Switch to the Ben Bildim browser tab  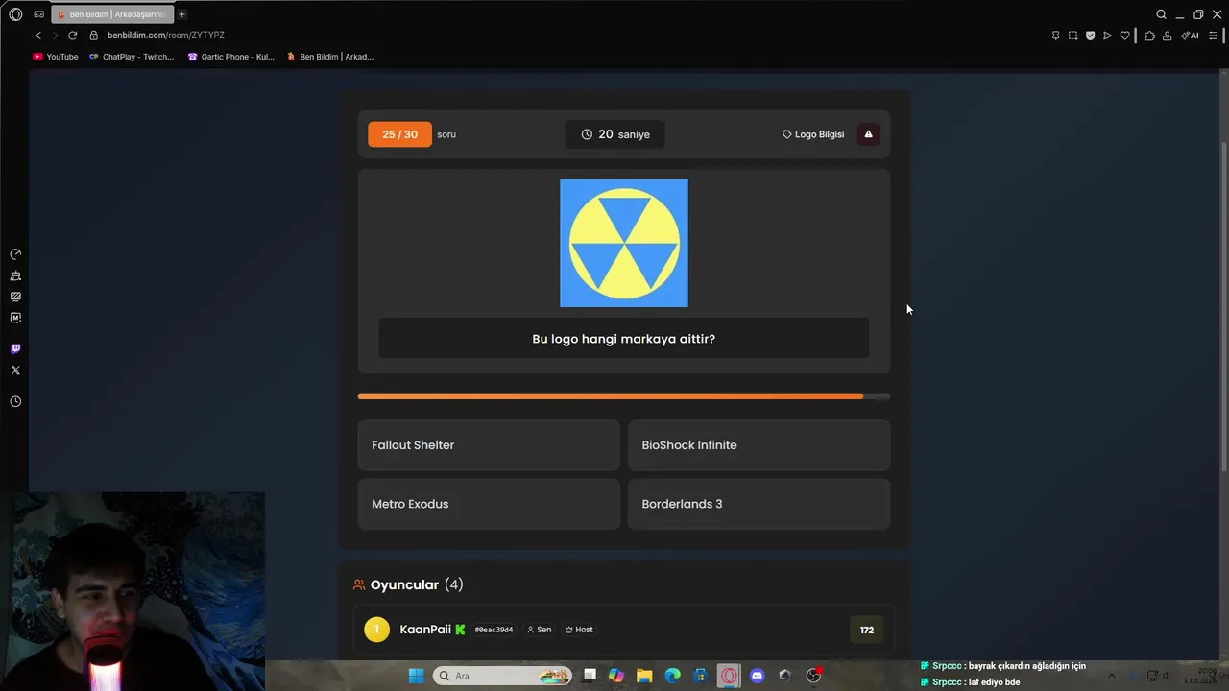pos(112,14)
